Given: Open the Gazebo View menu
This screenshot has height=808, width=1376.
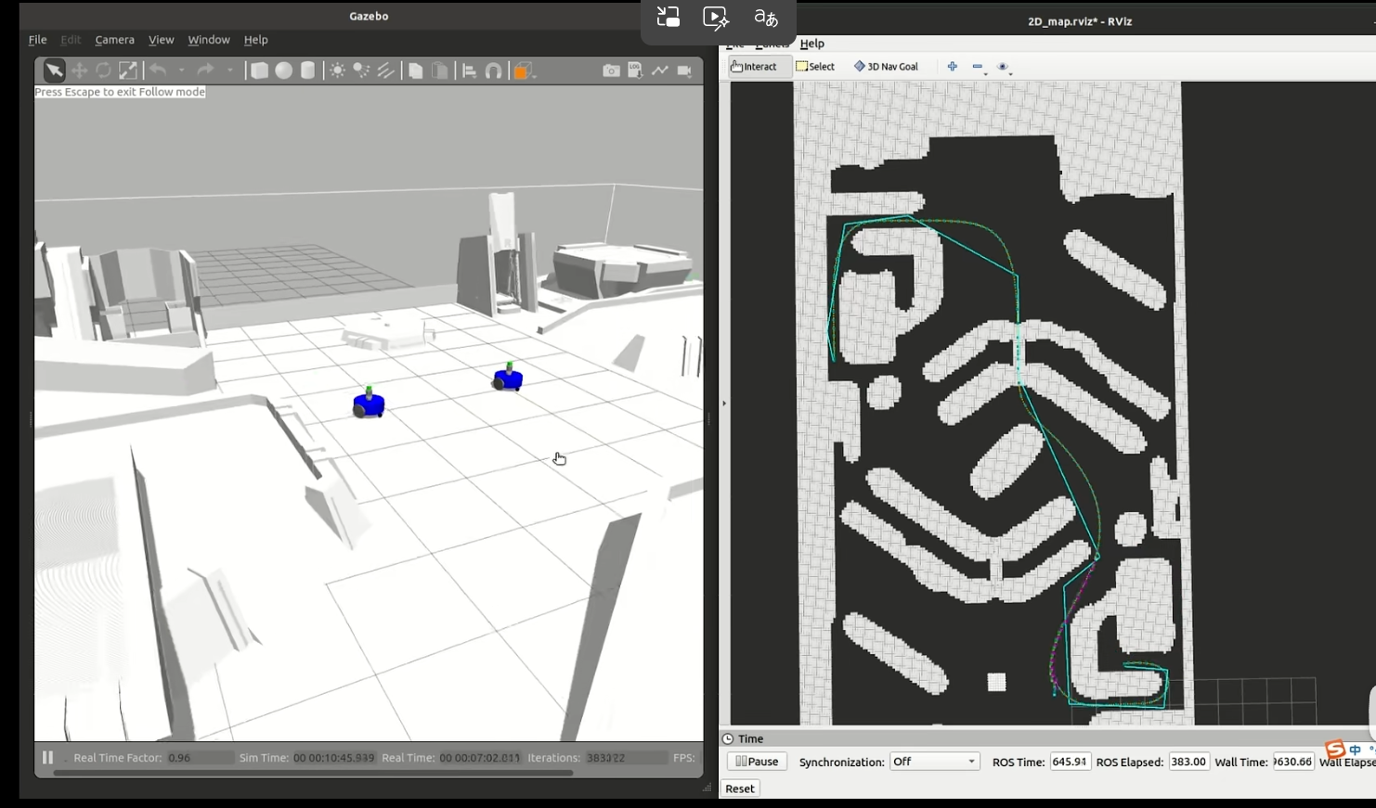Looking at the screenshot, I should coord(161,40).
